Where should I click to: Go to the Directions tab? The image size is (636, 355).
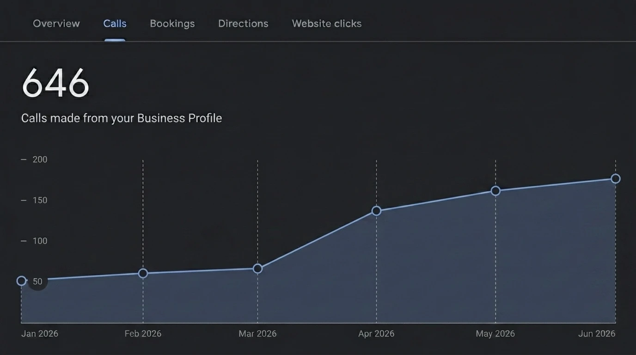(243, 24)
